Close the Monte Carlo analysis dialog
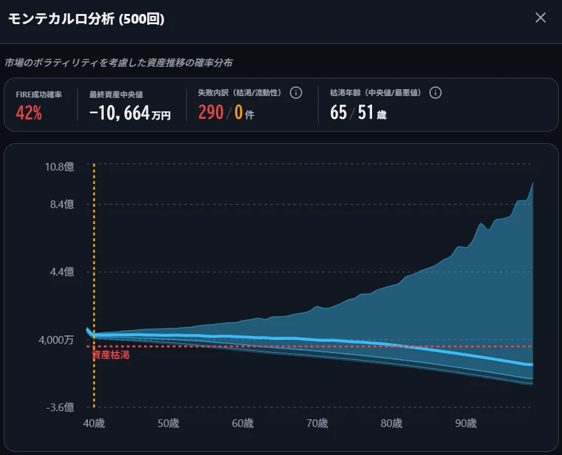Image resolution: width=562 pixels, height=455 pixels. click(x=540, y=18)
